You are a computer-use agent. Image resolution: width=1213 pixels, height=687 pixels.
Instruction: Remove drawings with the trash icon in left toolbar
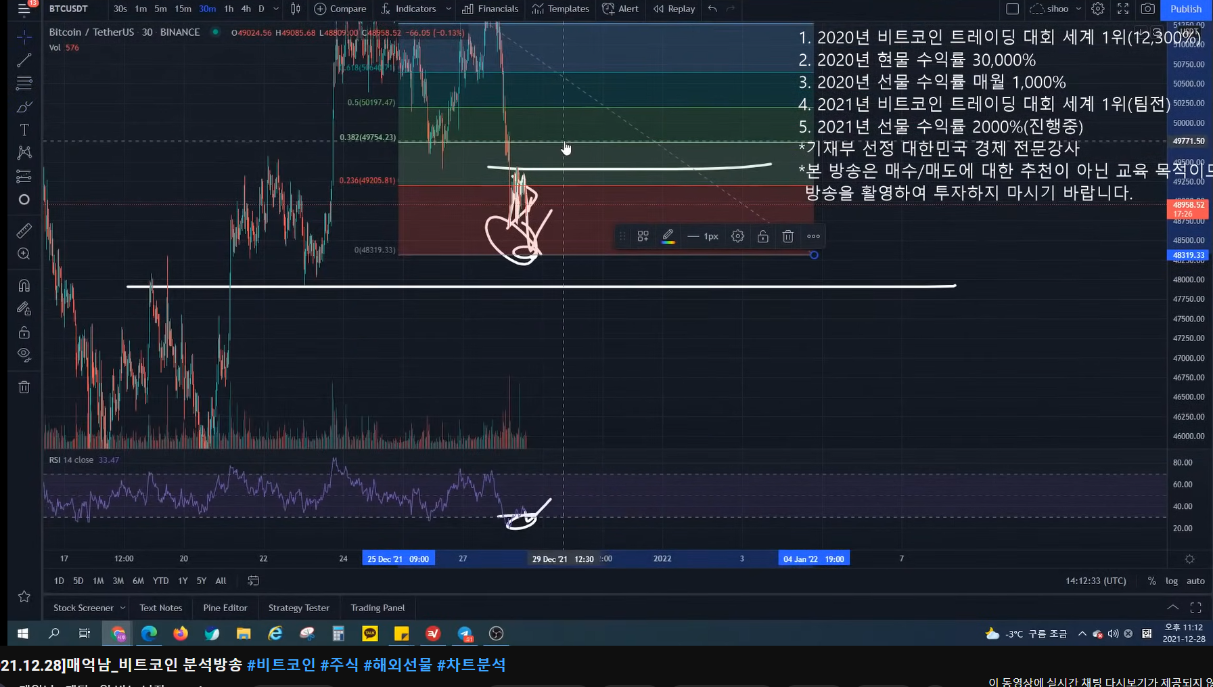(x=24, y=387)
